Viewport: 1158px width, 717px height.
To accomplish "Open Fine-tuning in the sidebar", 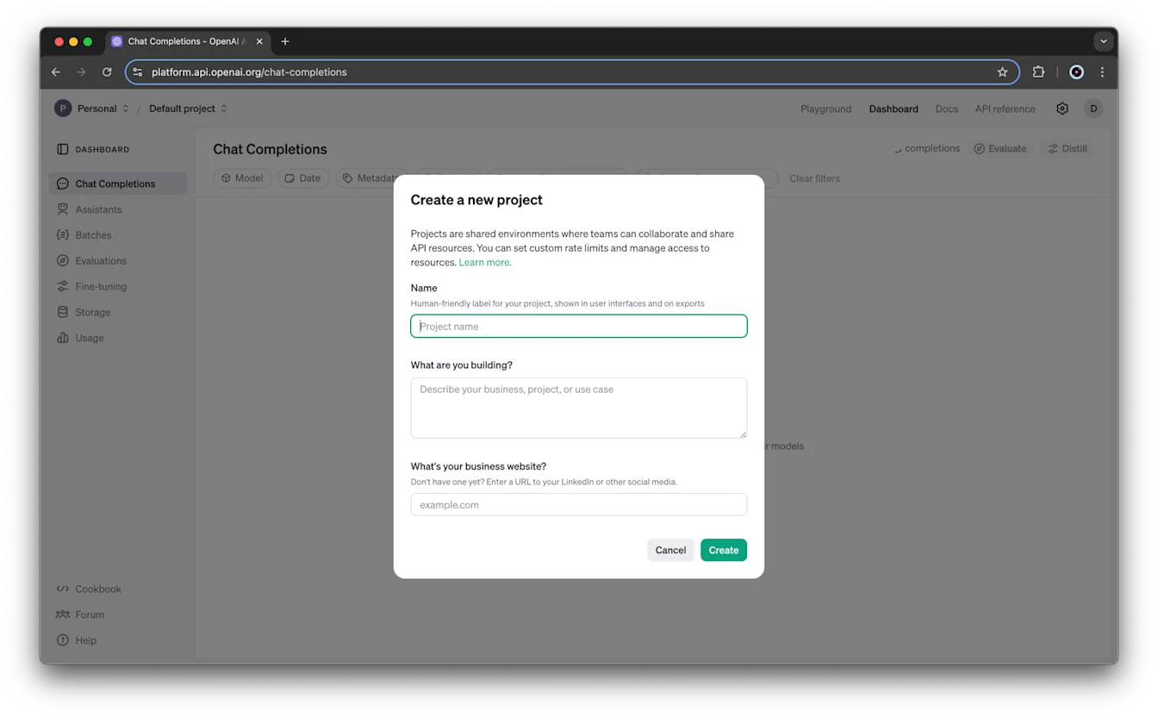I will [118, 287].
